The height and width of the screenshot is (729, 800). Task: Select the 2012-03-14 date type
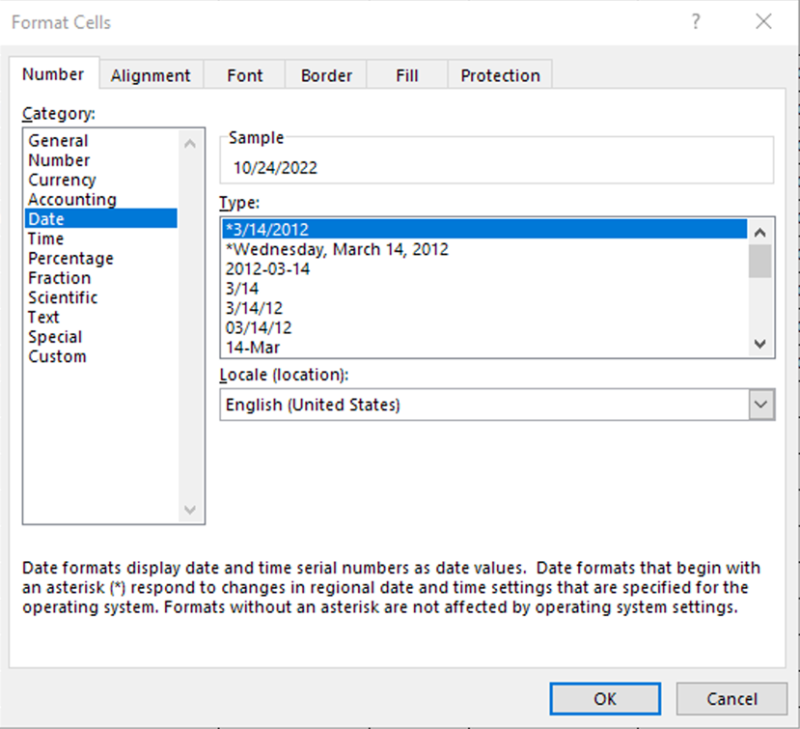pyautogui.click(x=484, y=268)
